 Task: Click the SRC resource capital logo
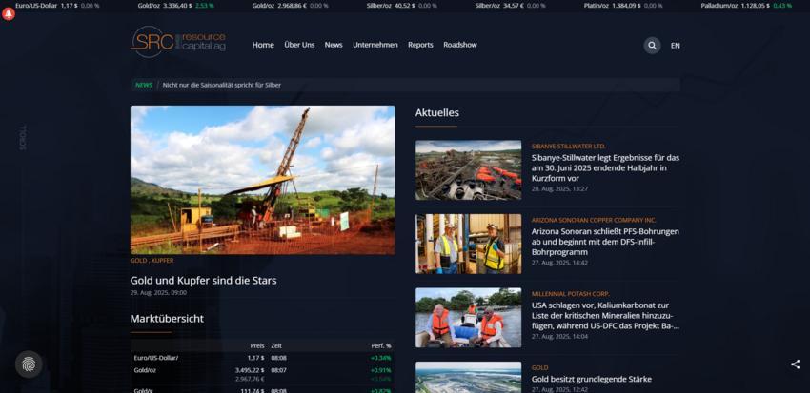tap(178, 42)
